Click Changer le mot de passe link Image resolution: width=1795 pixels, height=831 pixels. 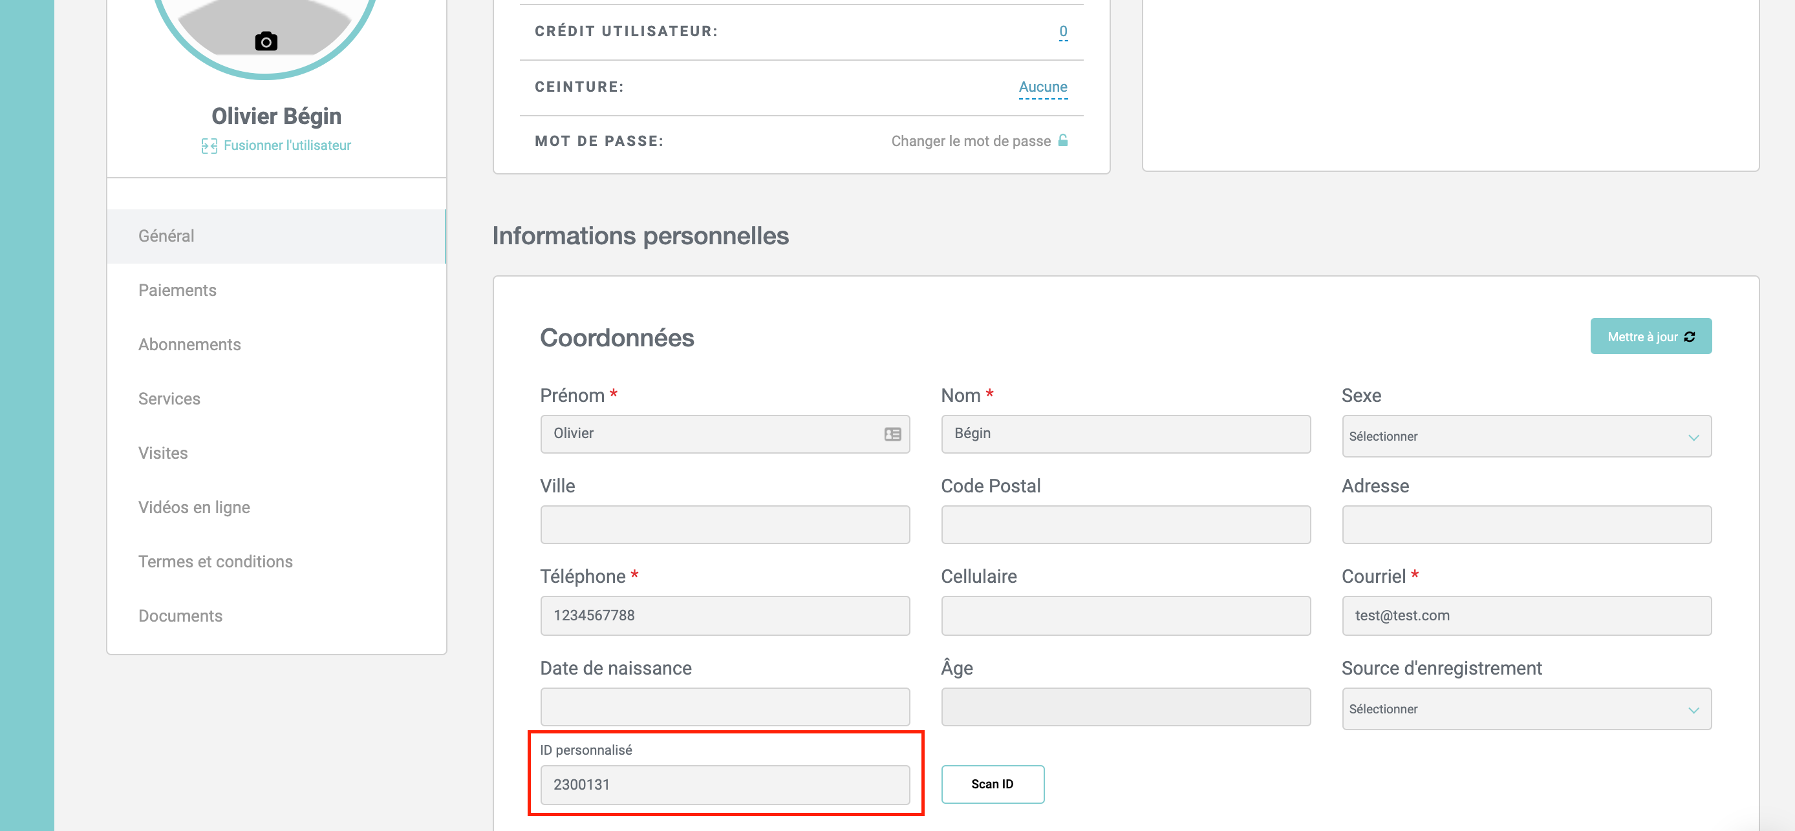click(x=970, y=142)
